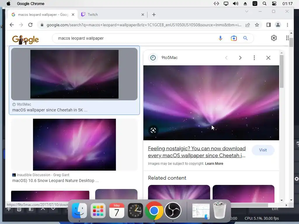
Task: Click the U app icon in menu bar
Action: pos(255,3)
